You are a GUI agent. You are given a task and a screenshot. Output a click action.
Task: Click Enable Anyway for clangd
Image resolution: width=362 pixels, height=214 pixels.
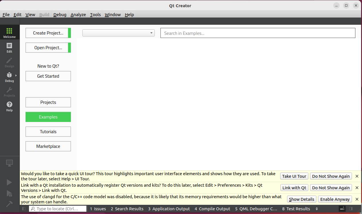[x=335, y=199]
